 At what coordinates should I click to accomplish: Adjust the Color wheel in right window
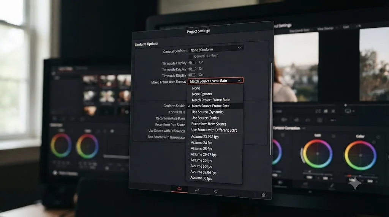pos(360,155)
